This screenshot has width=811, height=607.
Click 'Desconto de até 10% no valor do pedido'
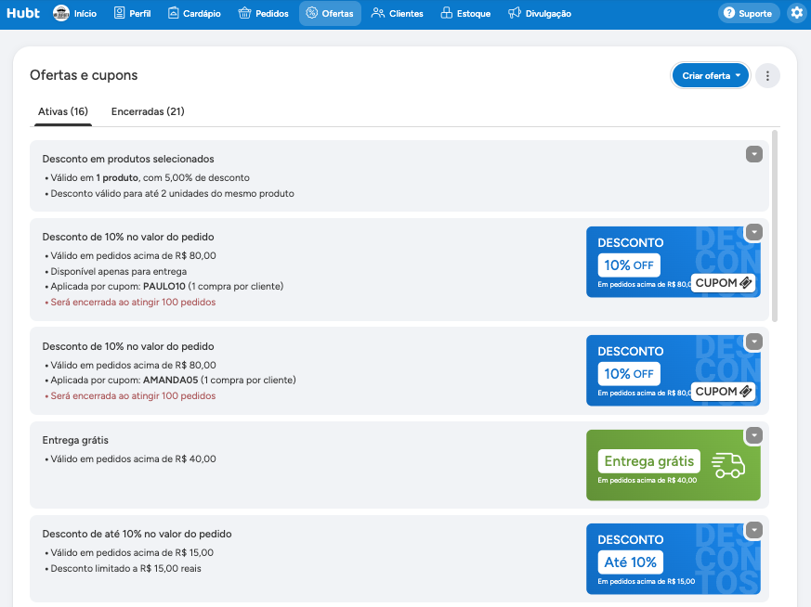pos(137,535)
